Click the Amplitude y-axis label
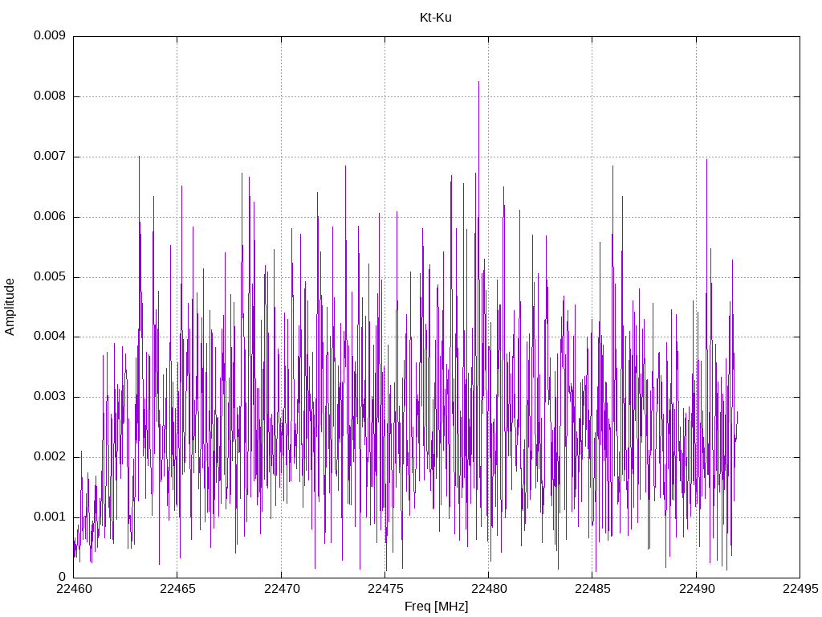 pos(10,307)
